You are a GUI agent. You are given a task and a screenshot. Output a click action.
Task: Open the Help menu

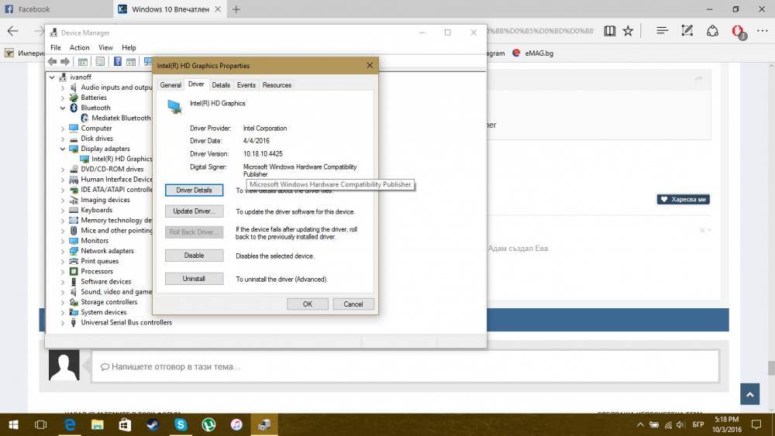pos(129,47)
